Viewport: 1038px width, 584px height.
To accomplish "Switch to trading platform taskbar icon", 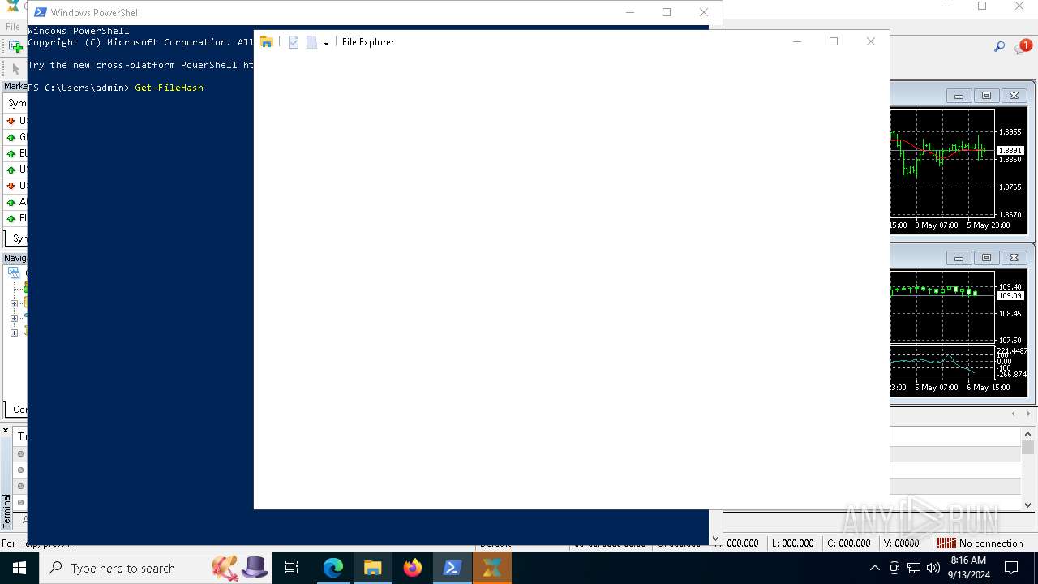I will [x=492, y=568].
